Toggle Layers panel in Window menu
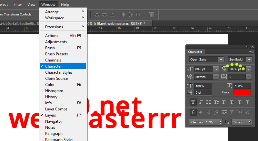Image resolution: width=258 pixels, height=141 pixels. (63, 115)
